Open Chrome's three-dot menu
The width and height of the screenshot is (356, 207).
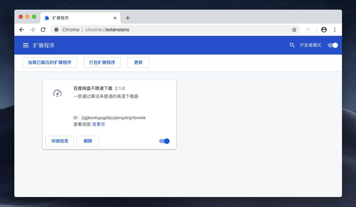tap(335, 30)
